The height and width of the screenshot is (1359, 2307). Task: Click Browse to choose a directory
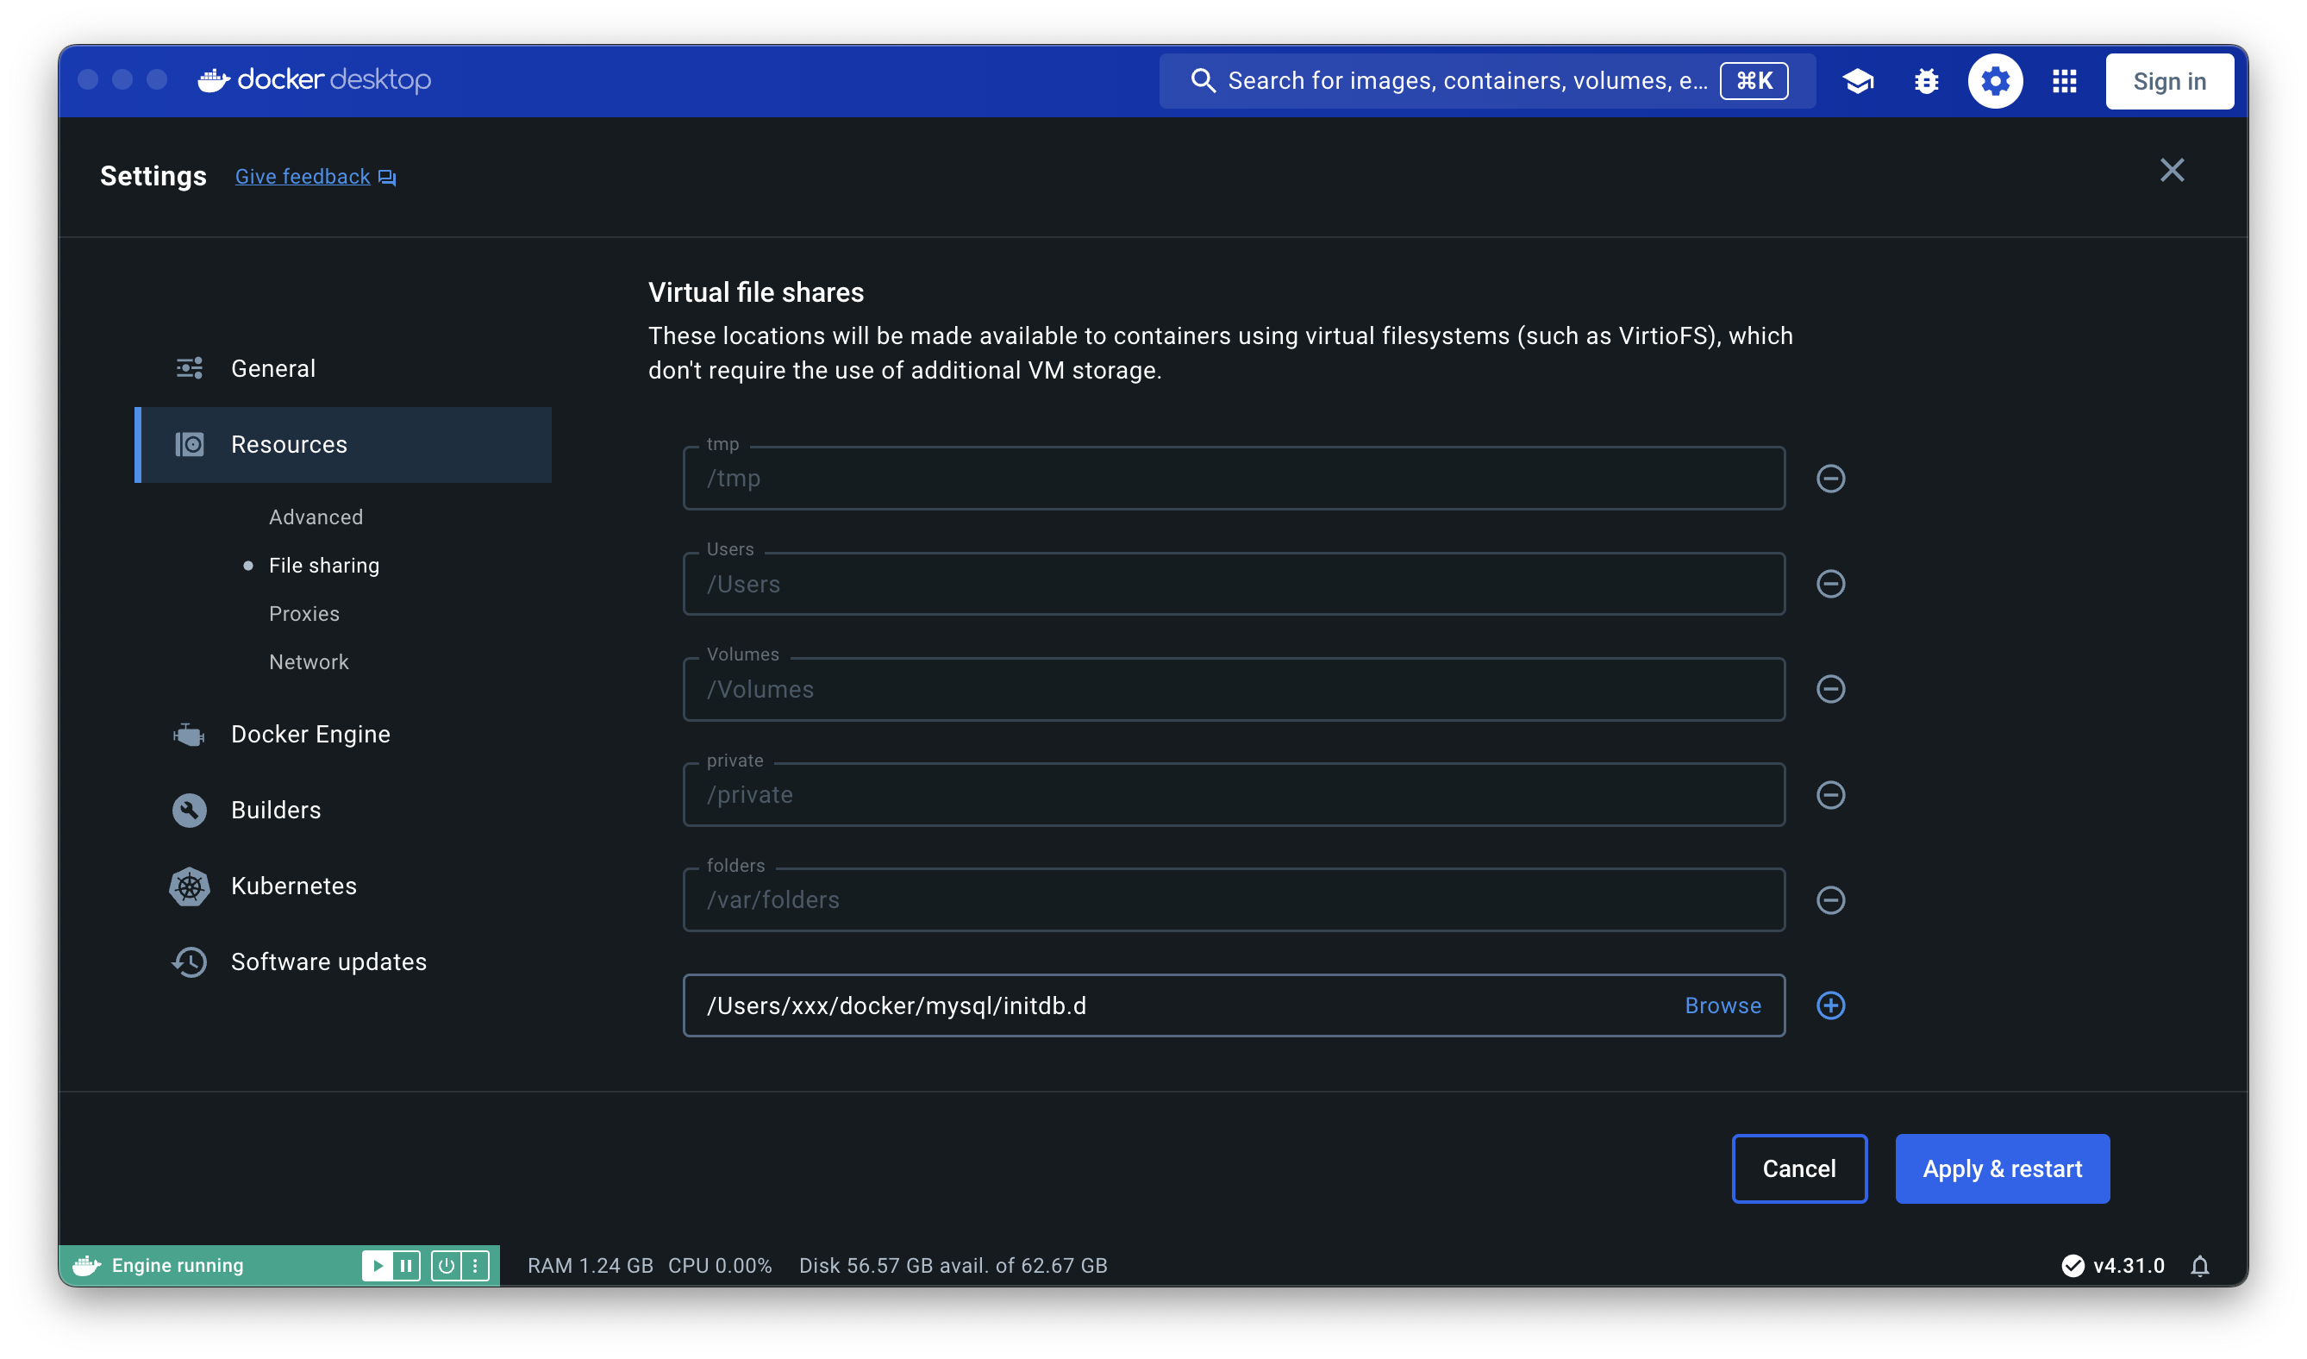[1722, 1005]
